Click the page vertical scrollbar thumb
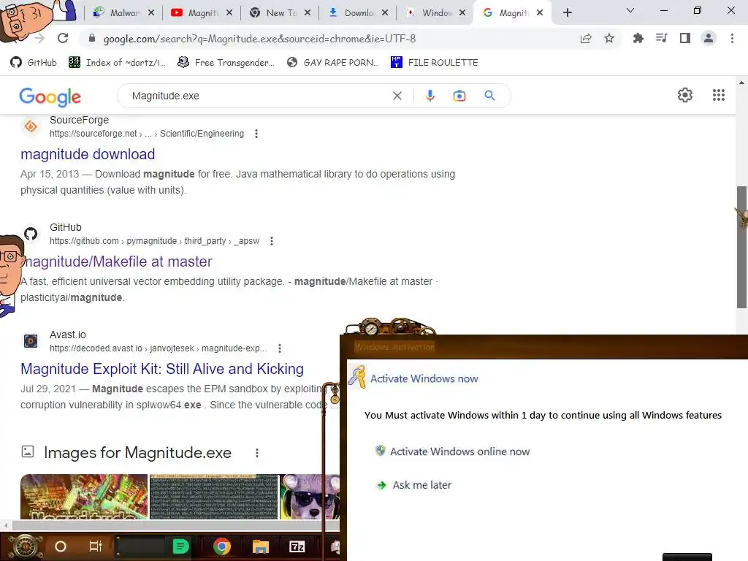This screenshot has height=561, width=748. pyautogui.click(x=741, y=247)
